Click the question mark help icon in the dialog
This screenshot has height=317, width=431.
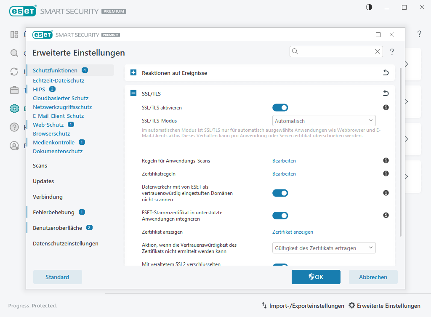[x=392, y=52]
